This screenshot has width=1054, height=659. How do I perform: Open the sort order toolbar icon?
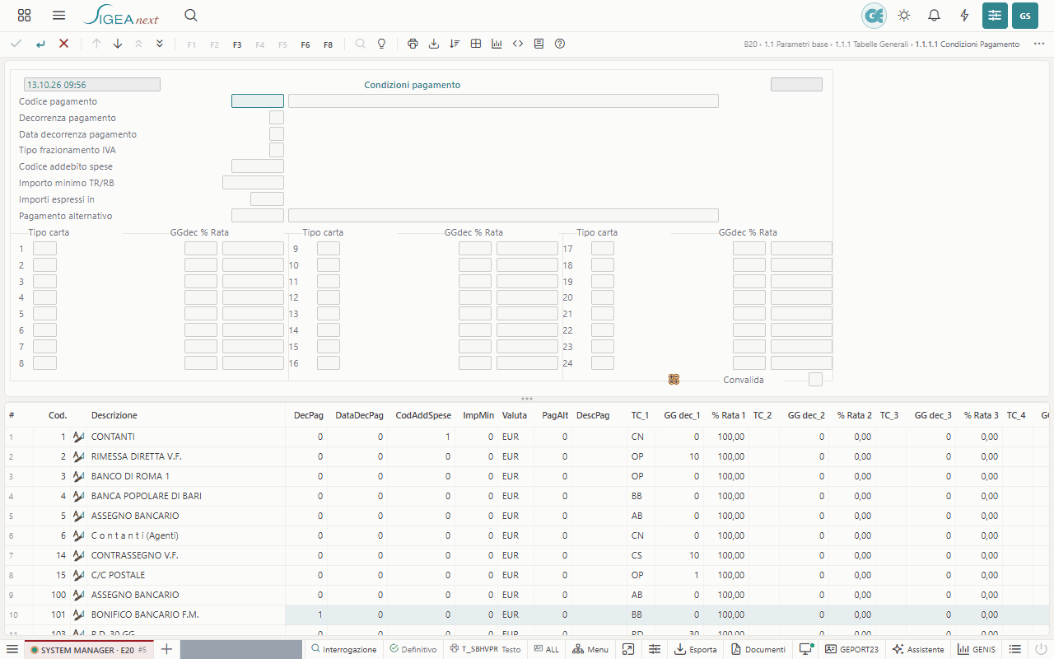455,44
